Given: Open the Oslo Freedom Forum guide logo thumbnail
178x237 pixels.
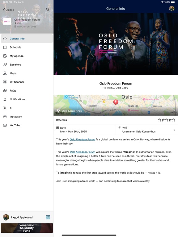Looking at the screenshot, I should [x=7, y=22].
